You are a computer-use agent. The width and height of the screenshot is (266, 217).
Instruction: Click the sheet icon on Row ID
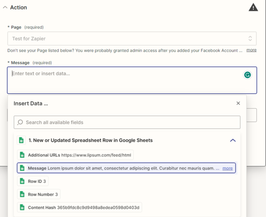point(22,181)
